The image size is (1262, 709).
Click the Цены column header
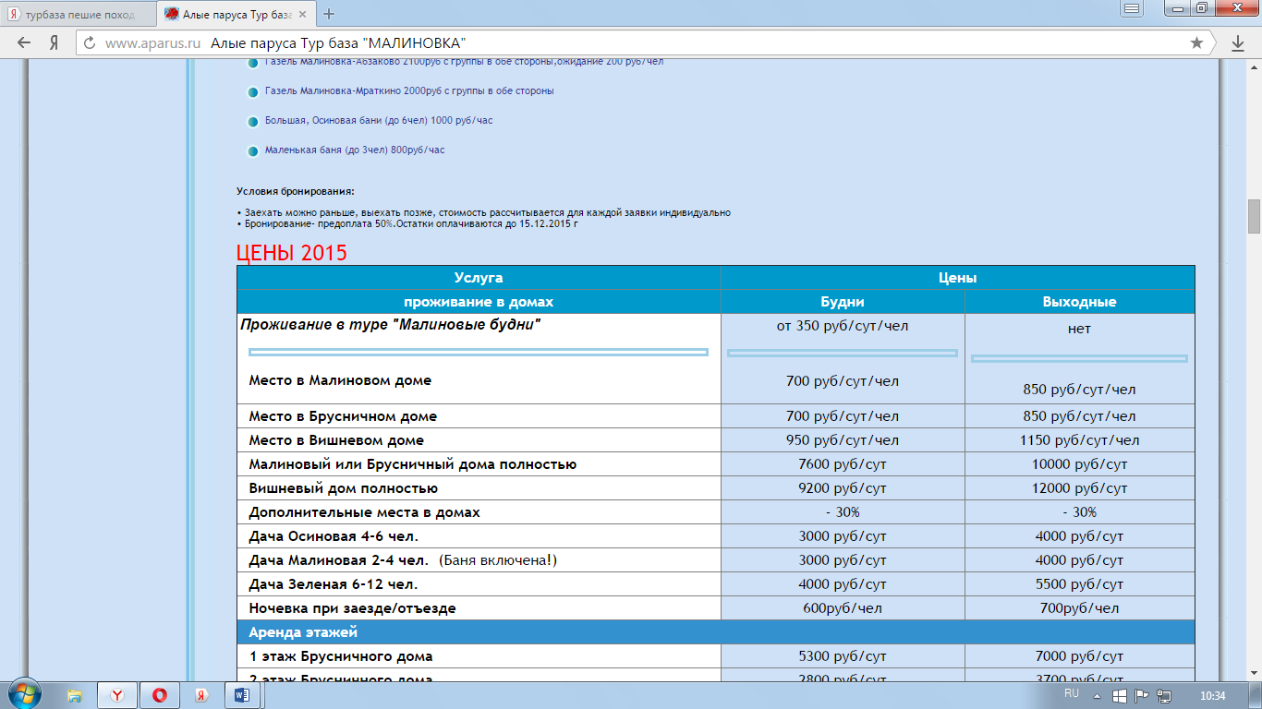[x=957, y=278]
